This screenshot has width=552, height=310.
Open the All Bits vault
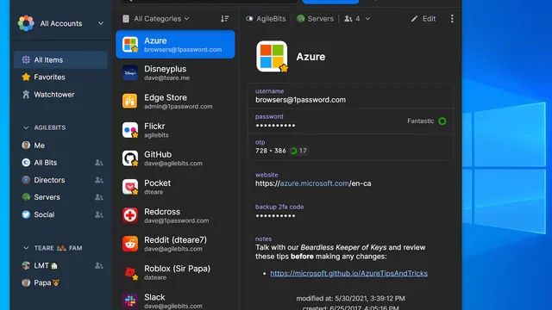pyautogui.click(x=60, y=163)
